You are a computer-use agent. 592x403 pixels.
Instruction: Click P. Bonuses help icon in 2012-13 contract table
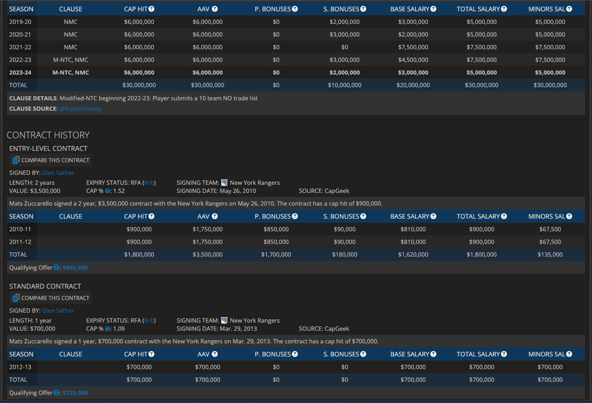pyautogui.click(x=295, y=354)
